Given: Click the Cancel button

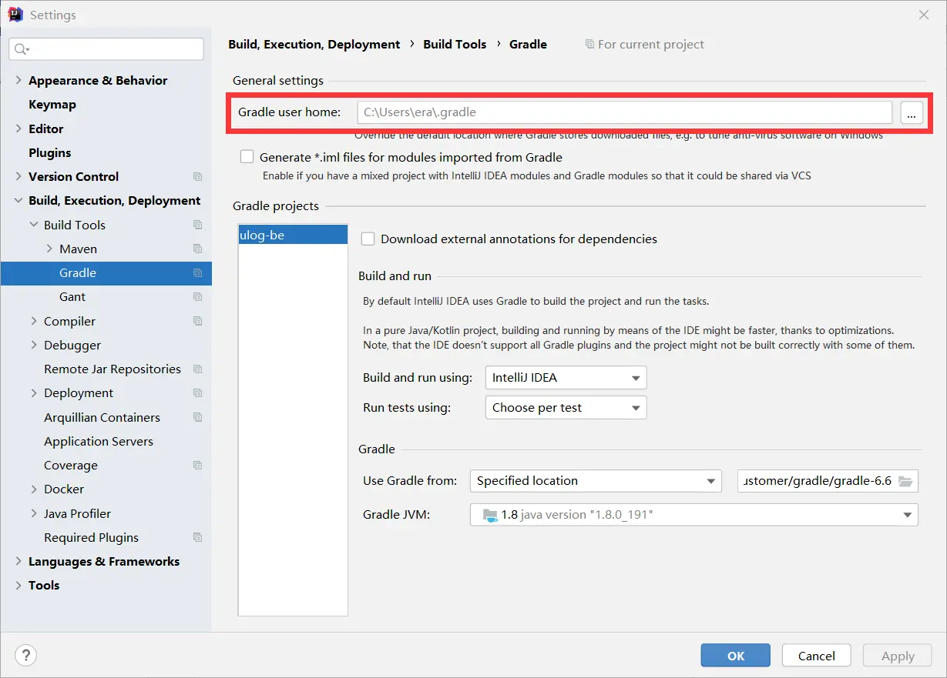Looking at the screenshot, I should 816,656.
